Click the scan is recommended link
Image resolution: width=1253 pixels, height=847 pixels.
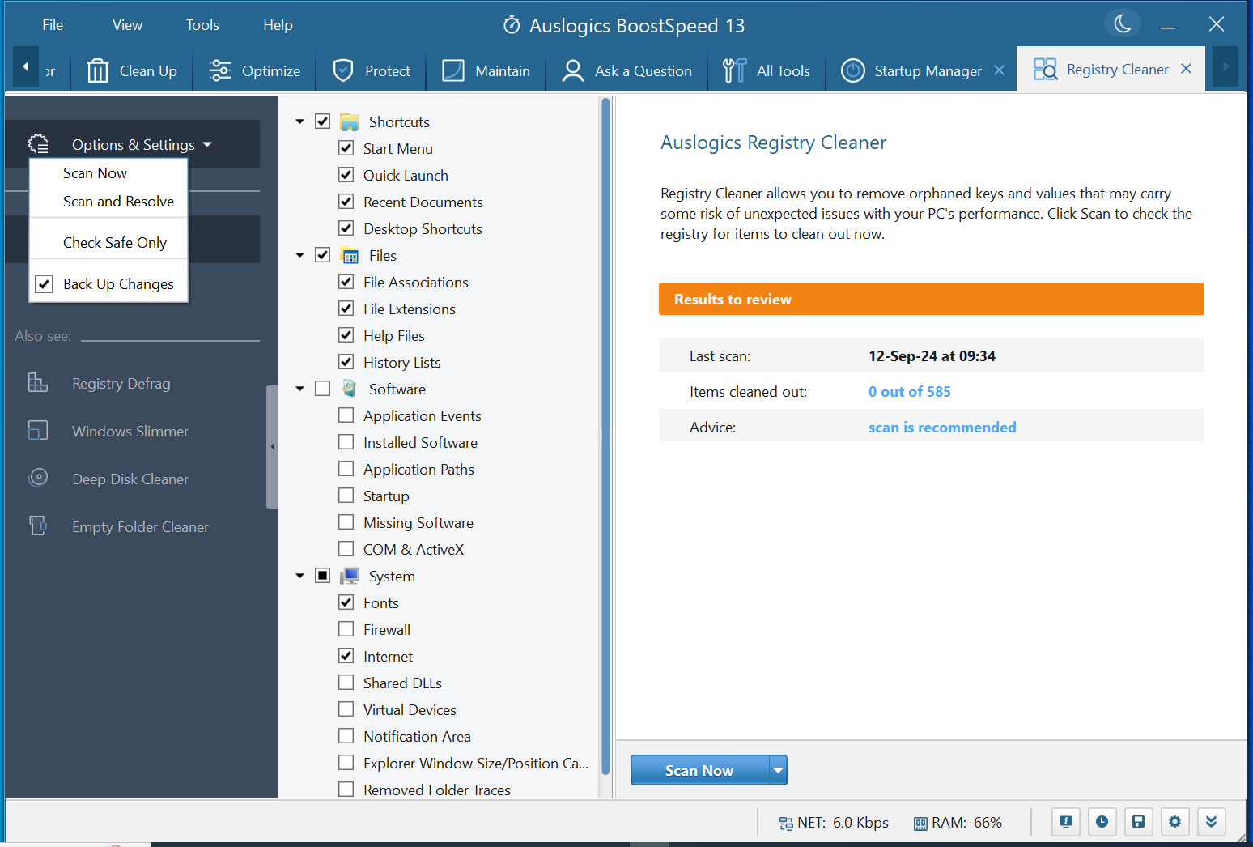pyautogui.click(x=942, y=428)
